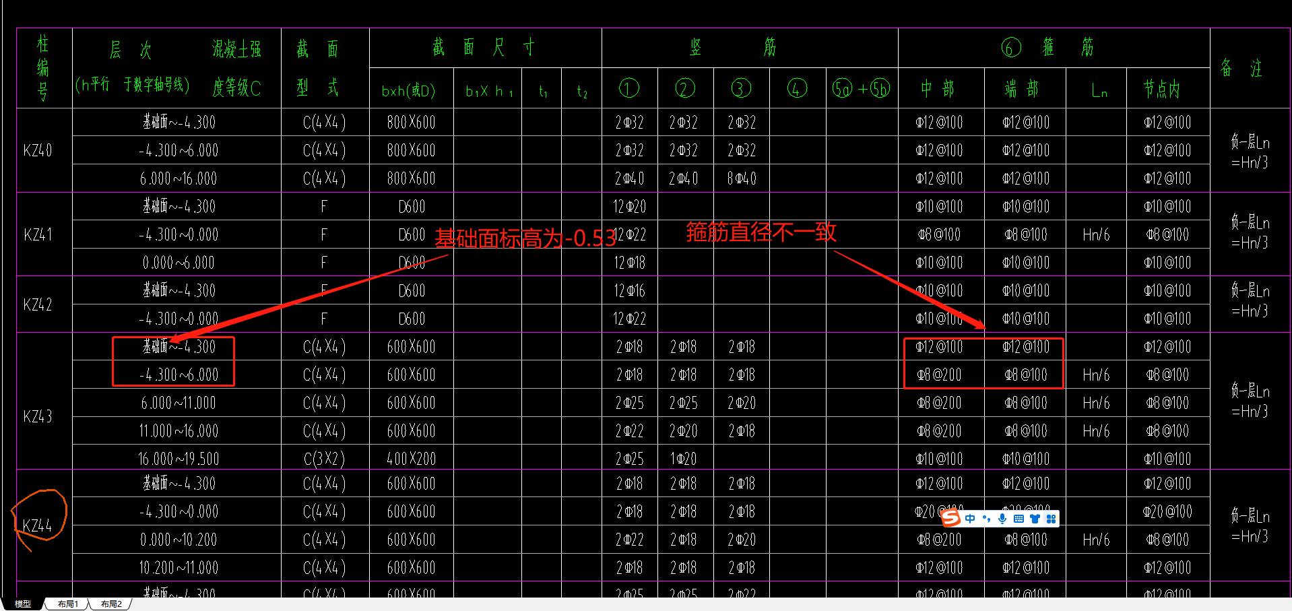
Task: Click the 柱编号 header cell
Action: pyautogui.click(x=43, y=68)
